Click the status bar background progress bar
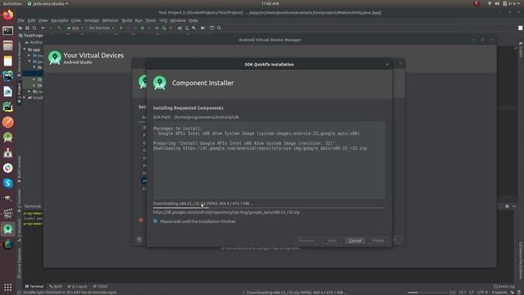524x295 pixels. click(427, 293)
